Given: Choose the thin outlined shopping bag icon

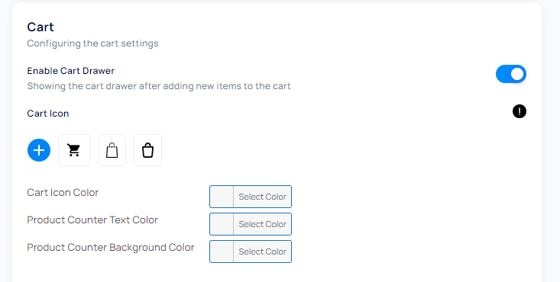Looking at the screenshot, I should click(x=112, y=150).
